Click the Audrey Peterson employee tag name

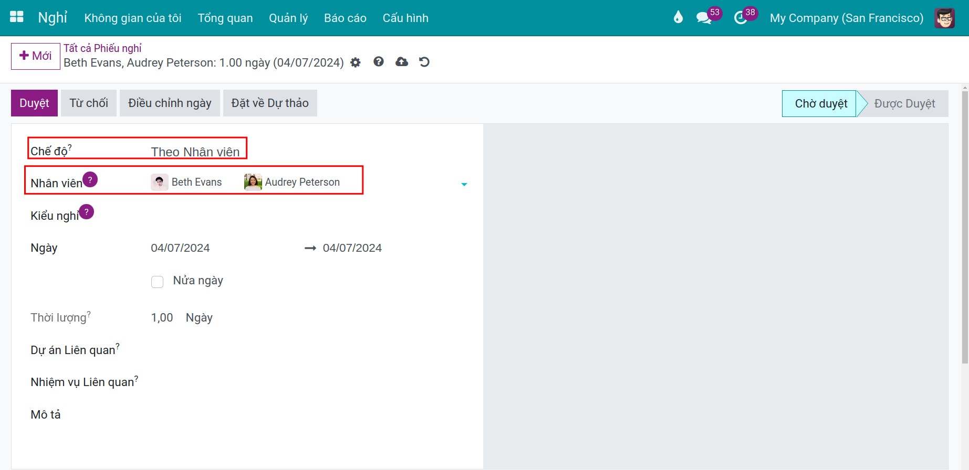pos(303,182)
